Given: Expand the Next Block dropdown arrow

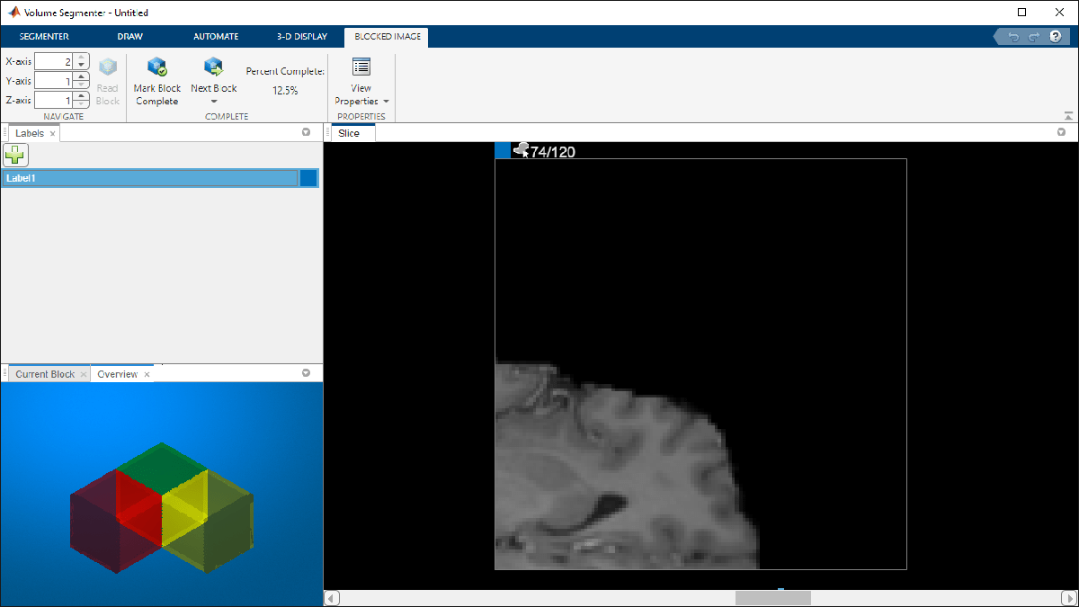Looking at the screenshot, I should [x=214, y=102].
